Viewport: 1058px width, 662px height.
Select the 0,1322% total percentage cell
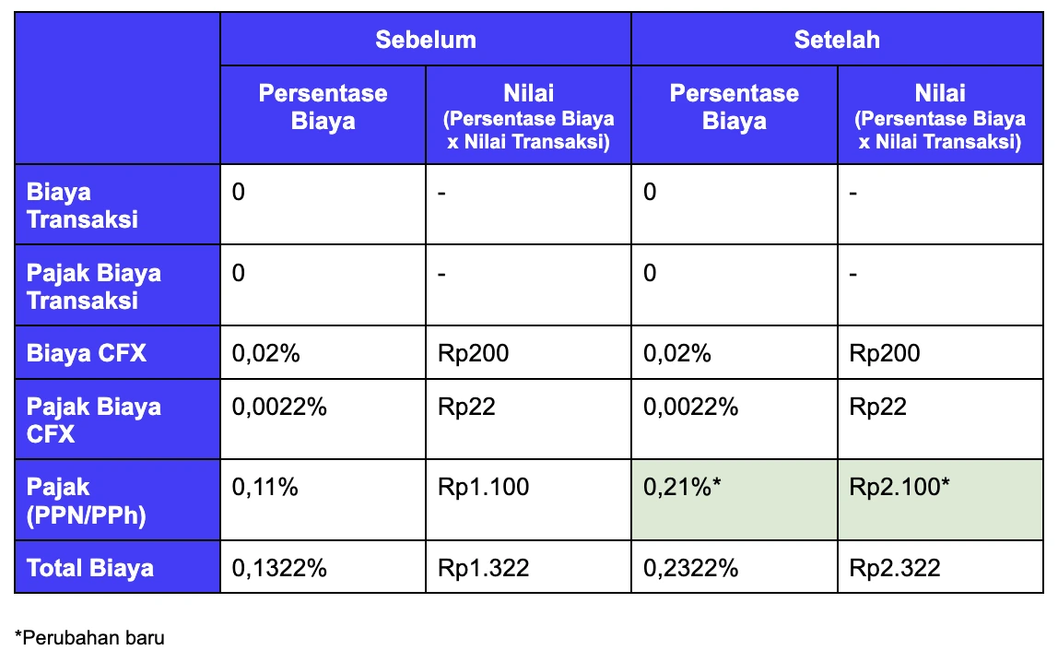(323, 567)
